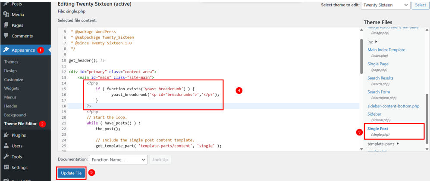Open the theme selector dropdown Twenty Sixteen

pyautogui.click(x=385, y=5)
